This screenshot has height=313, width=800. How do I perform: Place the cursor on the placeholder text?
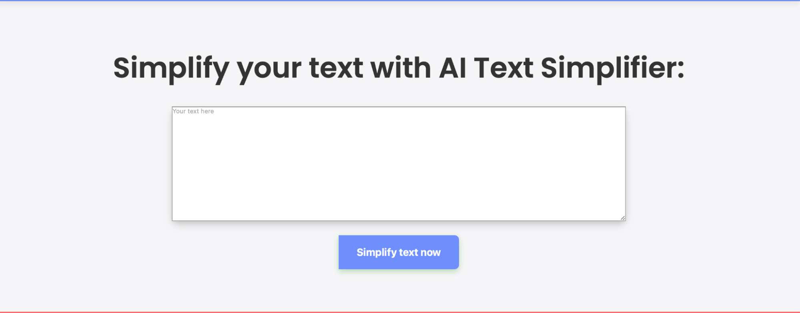tap(192, 111)
